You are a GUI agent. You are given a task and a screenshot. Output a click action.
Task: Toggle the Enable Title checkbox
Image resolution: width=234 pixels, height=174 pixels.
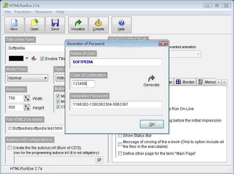point(42,59)
